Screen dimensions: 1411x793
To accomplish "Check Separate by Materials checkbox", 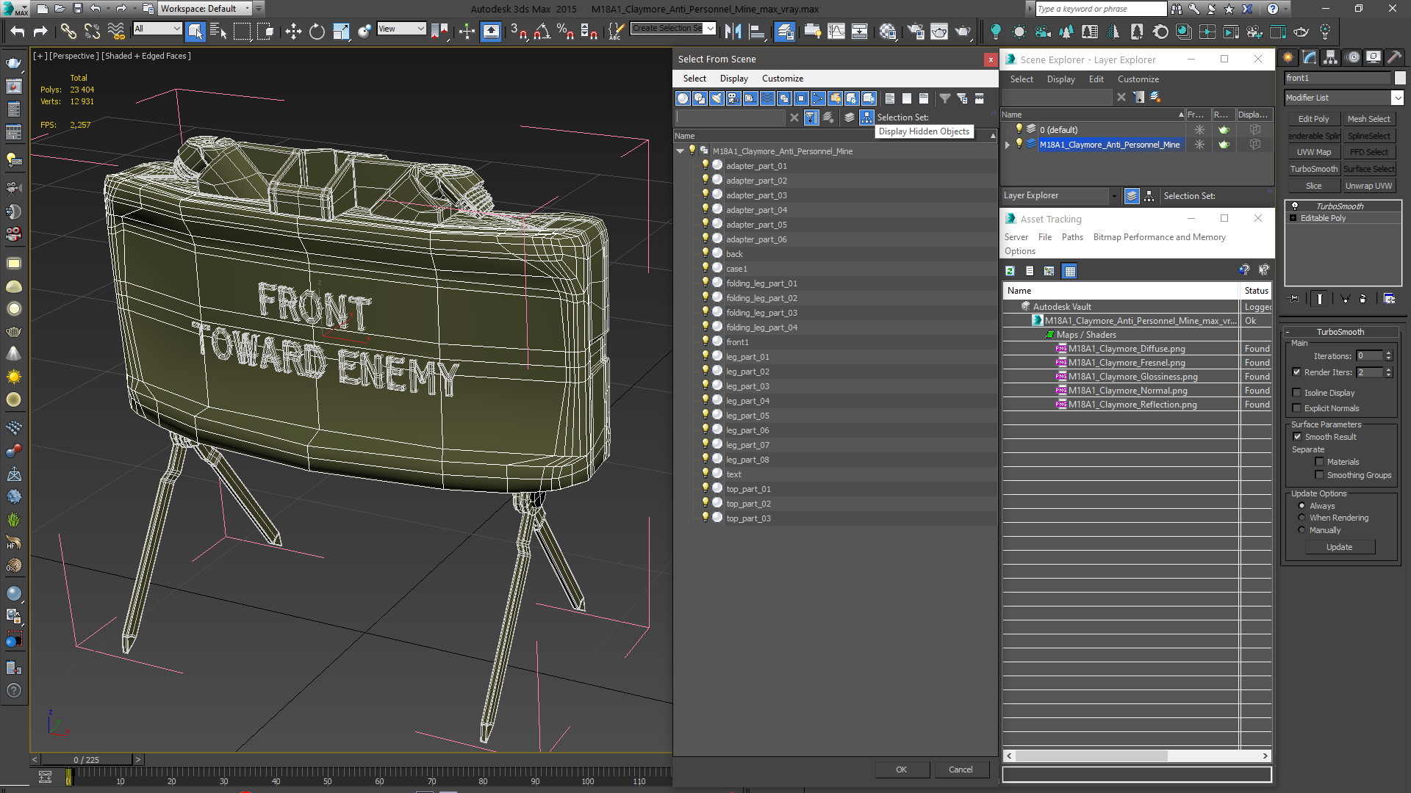I will click(x=1320, y=462).
